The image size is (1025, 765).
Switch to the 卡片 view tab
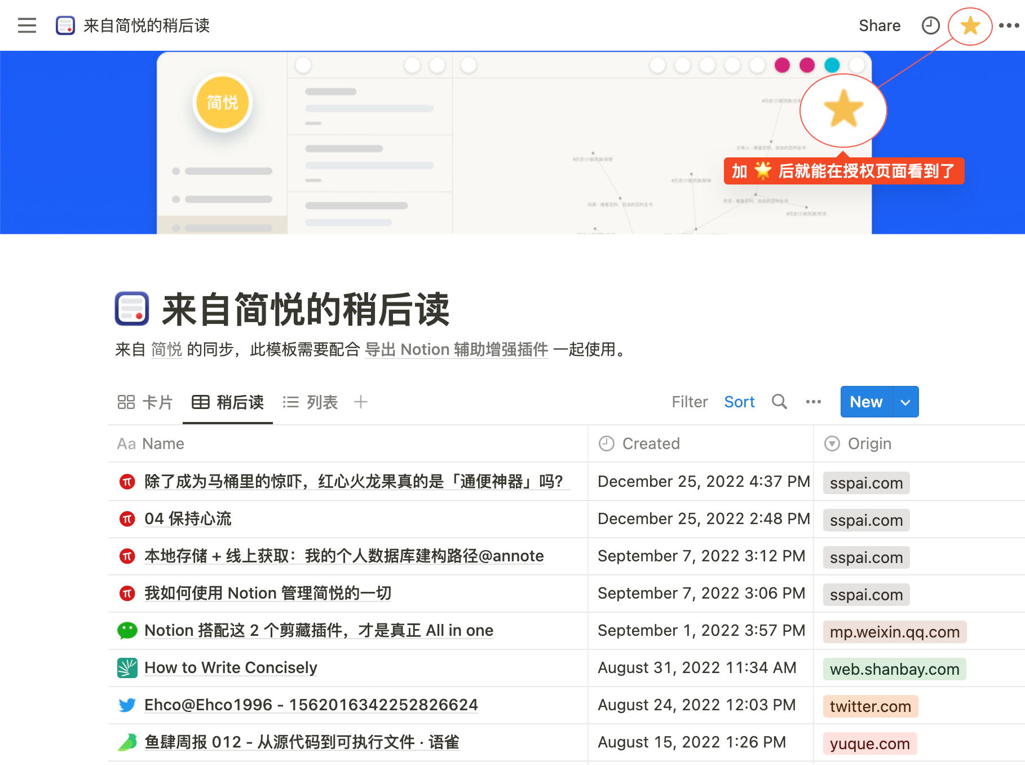click(145, 402)
